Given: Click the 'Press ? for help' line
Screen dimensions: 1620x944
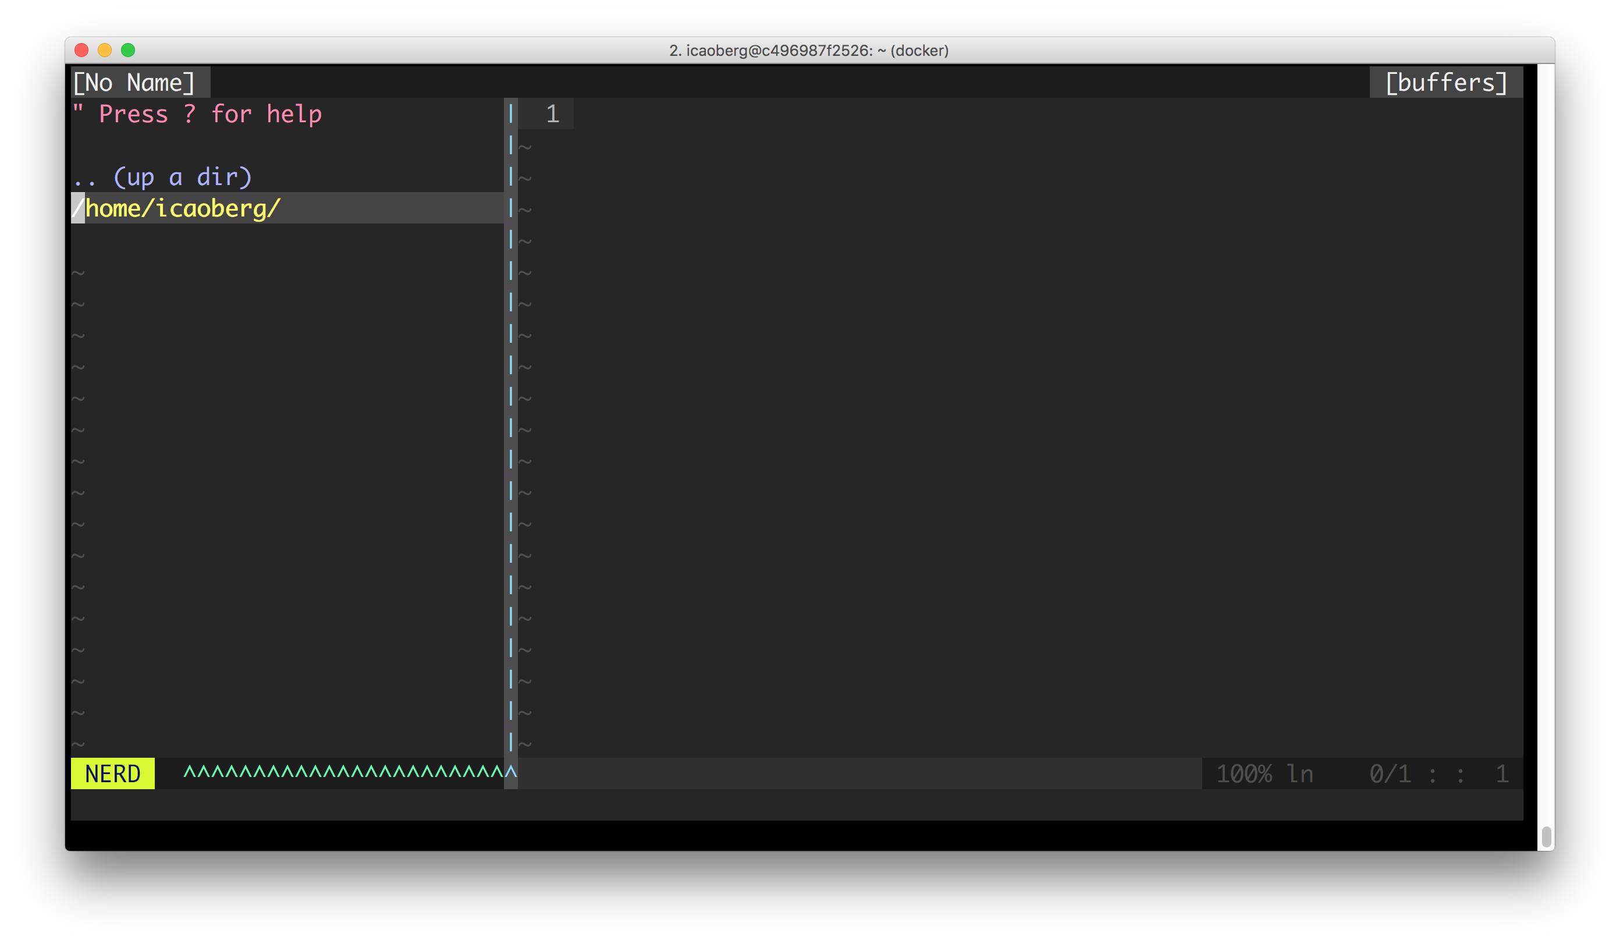Looking at the screenshot, I should [x=197, y=115].
